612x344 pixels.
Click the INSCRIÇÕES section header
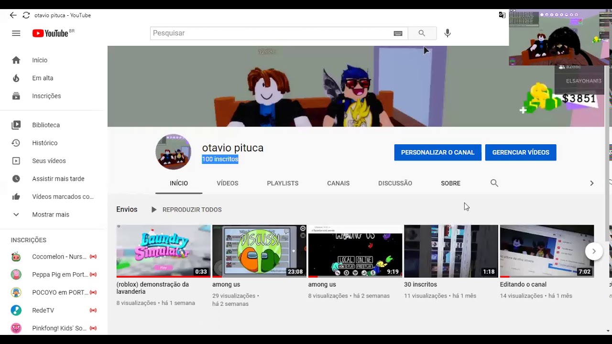click(29, 240)
